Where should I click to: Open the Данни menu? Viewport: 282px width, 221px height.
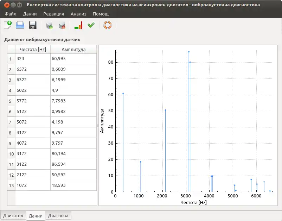pos(30,14)
